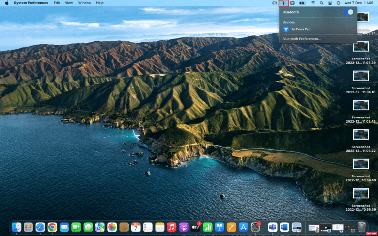
Task: Open the Wi-Fi status menu
Action: [x=313, y=3]
